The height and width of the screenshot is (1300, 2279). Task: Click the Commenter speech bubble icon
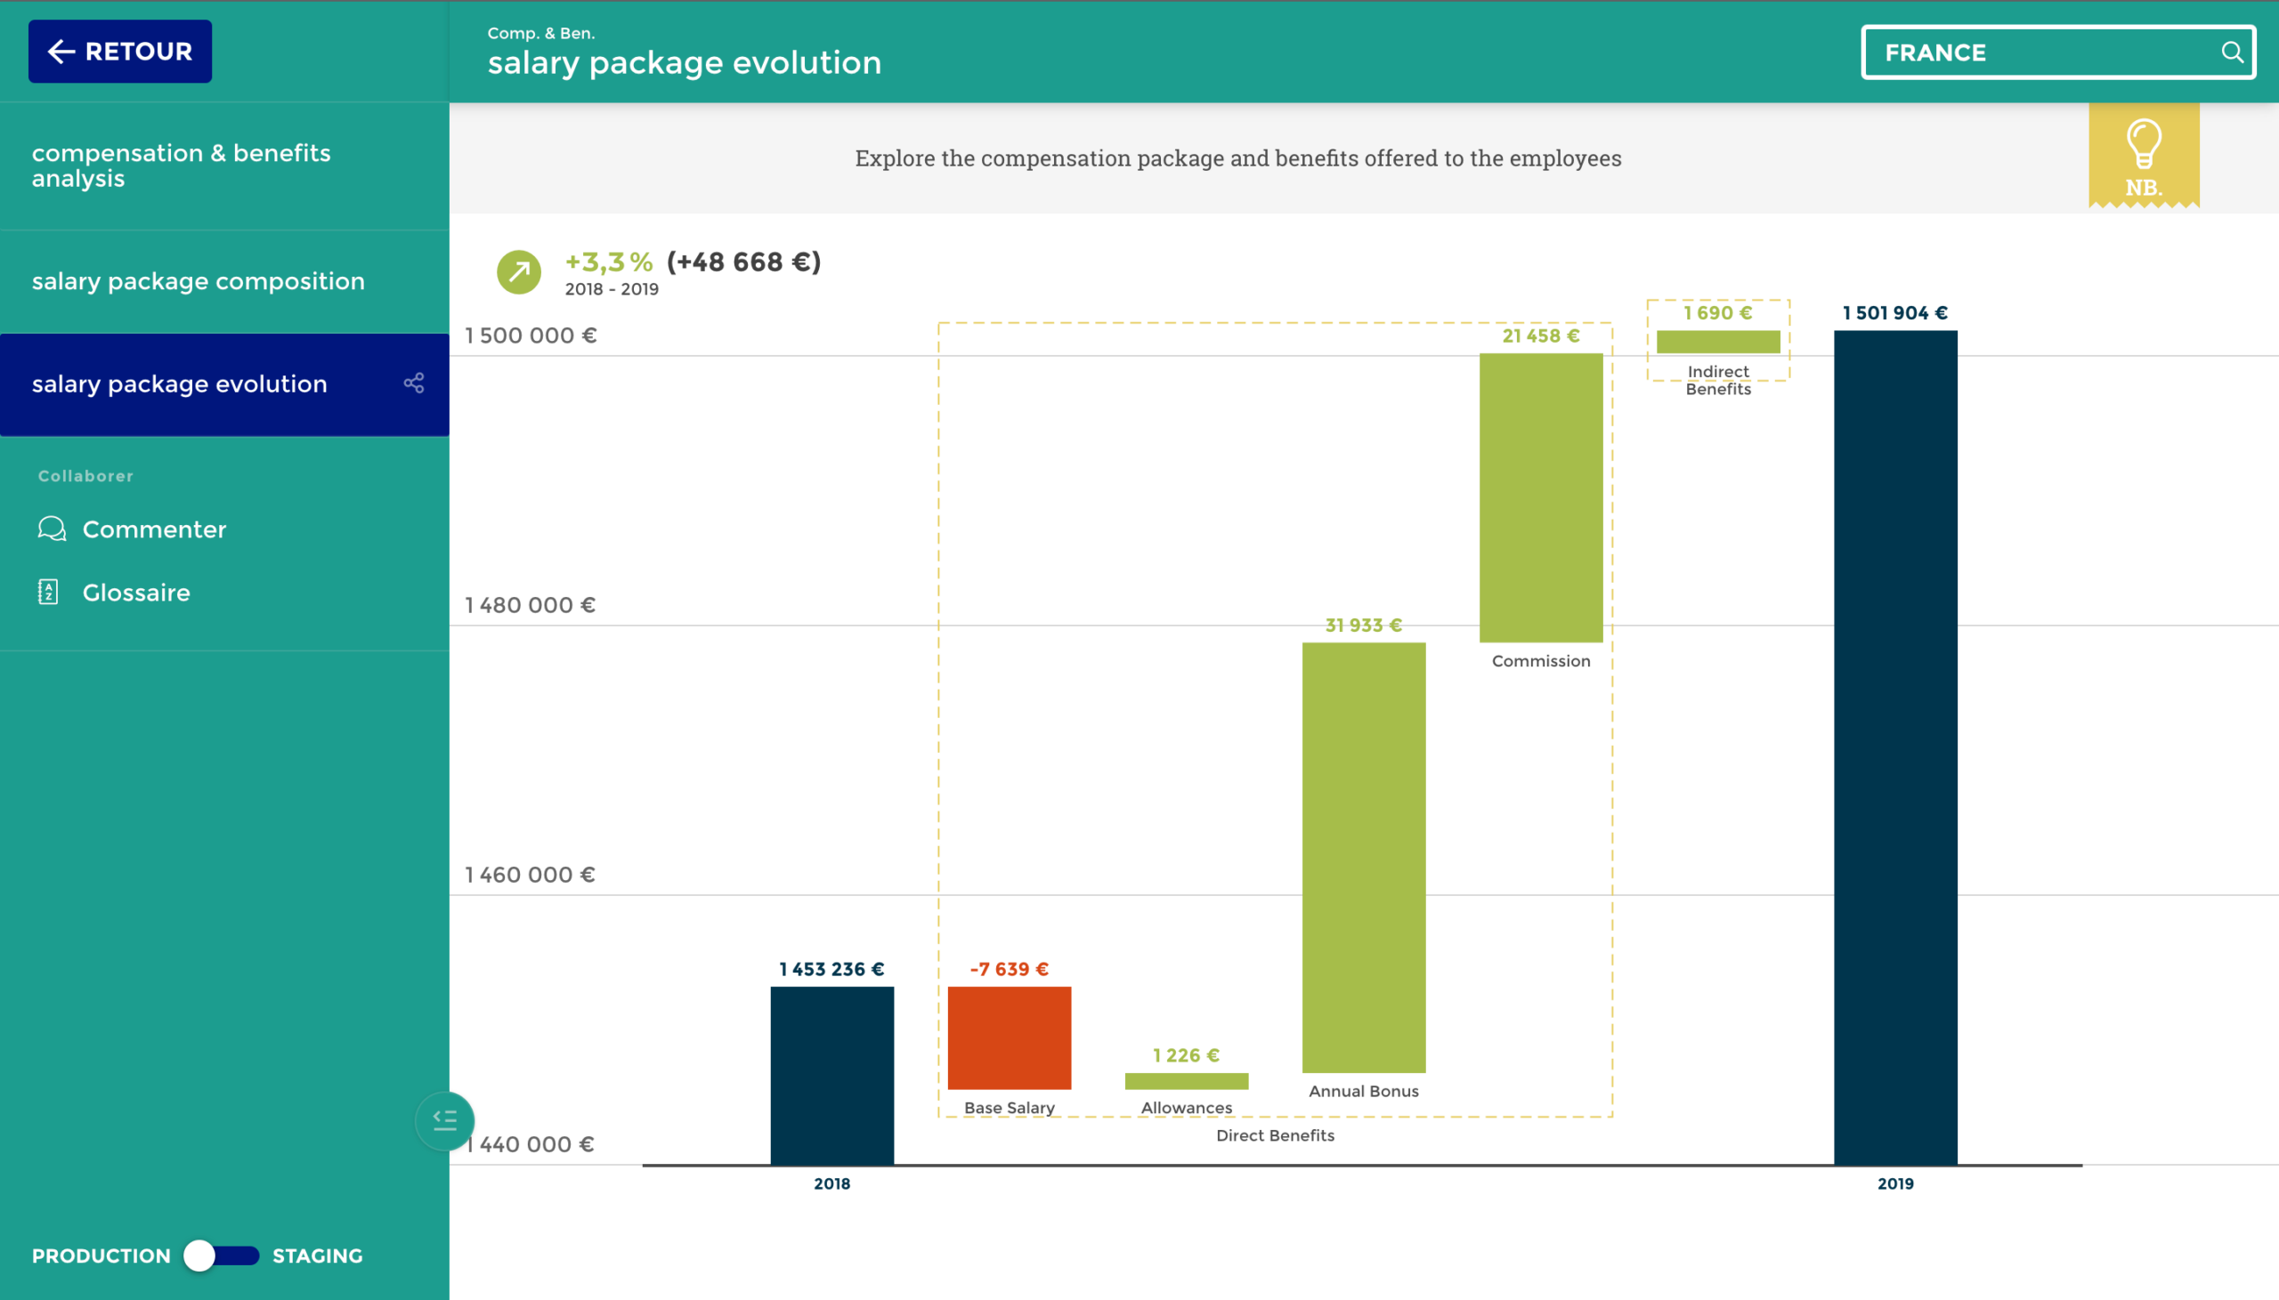(52, 529)
